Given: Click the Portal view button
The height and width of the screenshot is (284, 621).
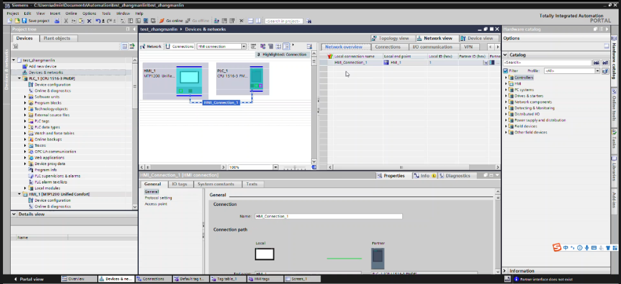Looking at the screenshot, I should [x=28, y=279].
